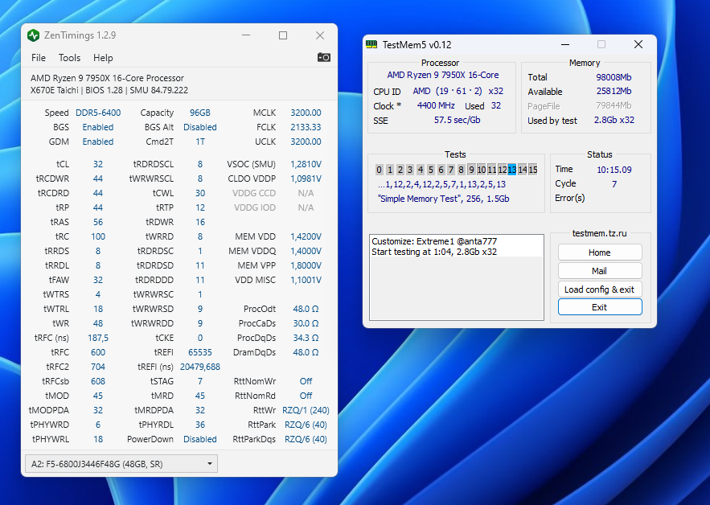Select test box 0 in Tests group
The width and height of the screenshot is (710, 505).
point(379,170)
